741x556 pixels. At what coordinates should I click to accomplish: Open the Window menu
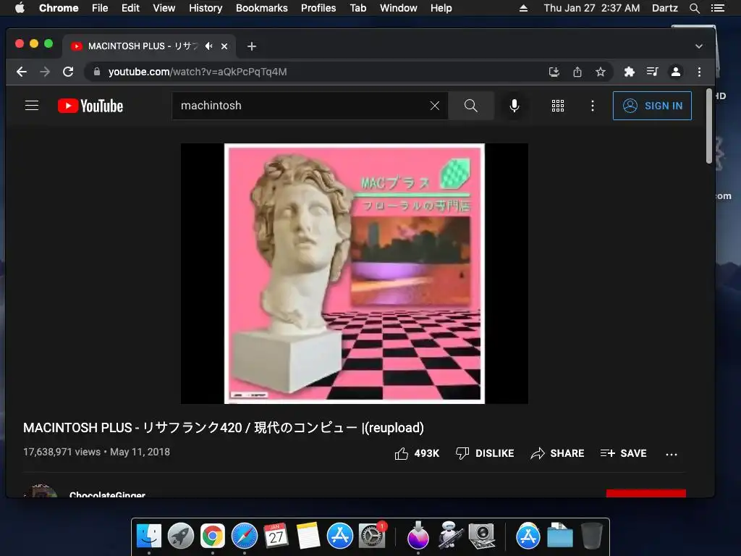click(399, 8)
